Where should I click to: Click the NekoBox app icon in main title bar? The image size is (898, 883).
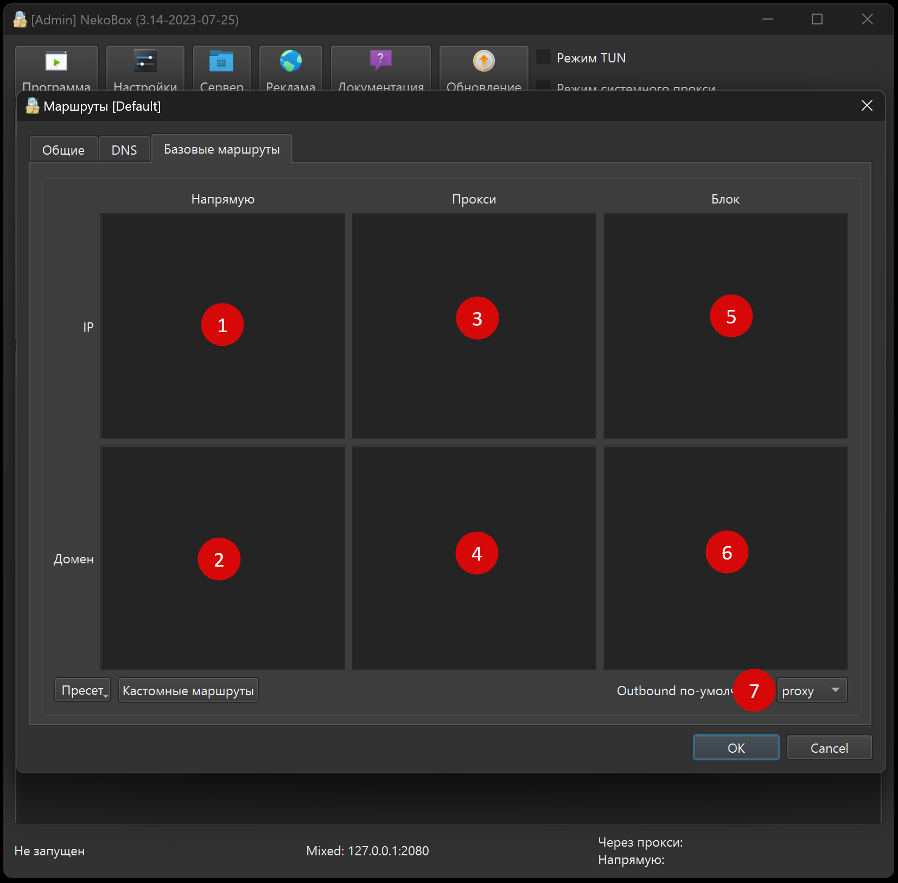click(x=20, y=20)
